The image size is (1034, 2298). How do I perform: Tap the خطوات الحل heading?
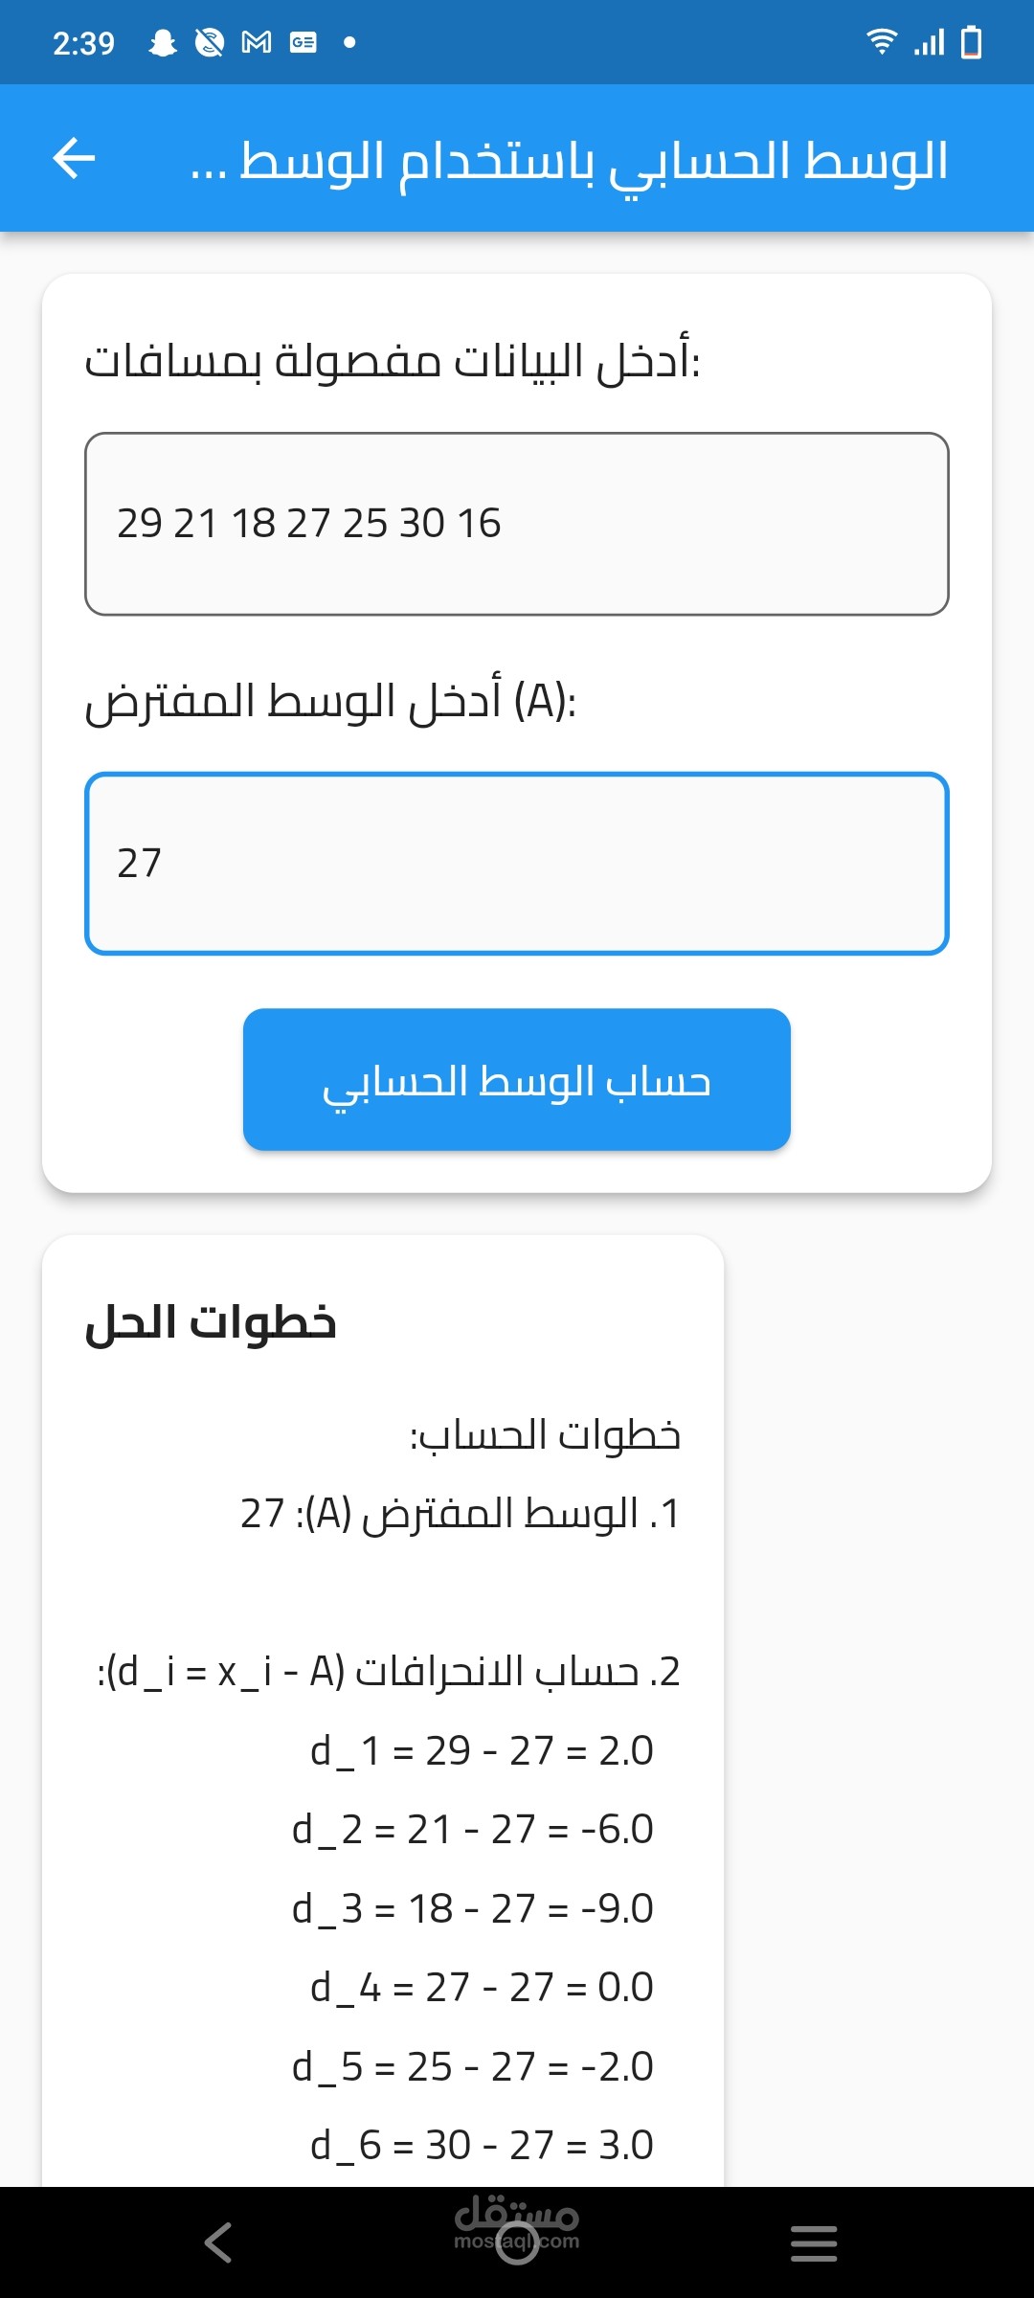[x=211, y=1323]
